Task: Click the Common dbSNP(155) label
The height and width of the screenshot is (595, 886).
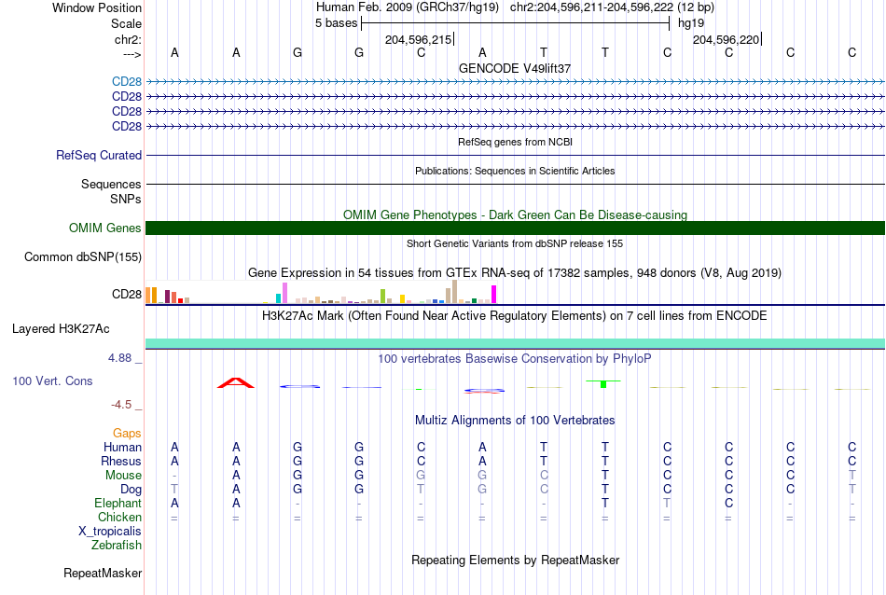Action: [x=83, y=257]
